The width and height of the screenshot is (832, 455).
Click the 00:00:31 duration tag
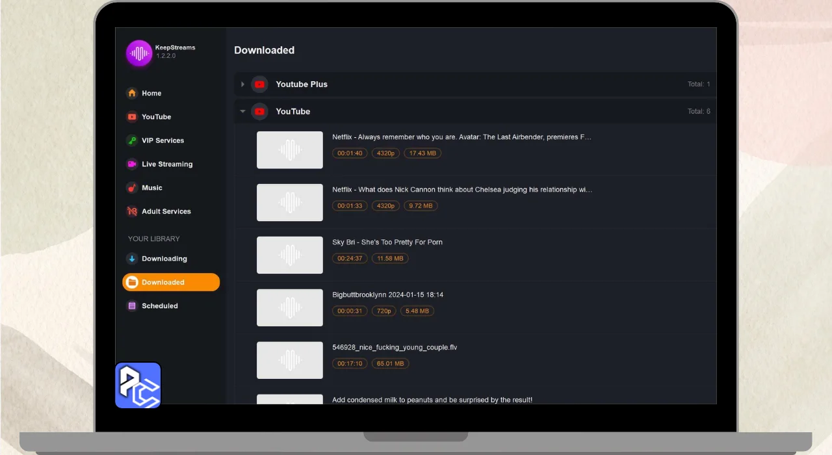pos(350,311)
